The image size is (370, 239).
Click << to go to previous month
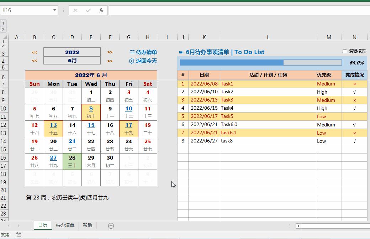pos(34,61)
